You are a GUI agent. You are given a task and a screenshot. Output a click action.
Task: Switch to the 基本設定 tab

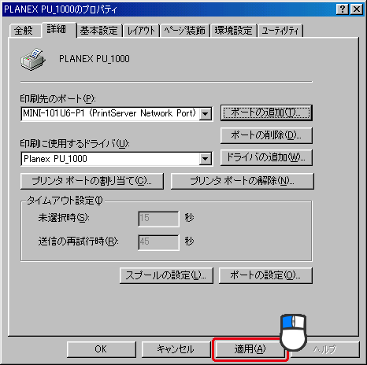(x=99, y=31)
